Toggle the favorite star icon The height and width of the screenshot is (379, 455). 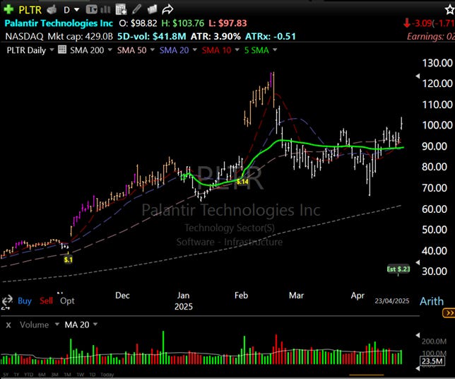pos(450,10)
